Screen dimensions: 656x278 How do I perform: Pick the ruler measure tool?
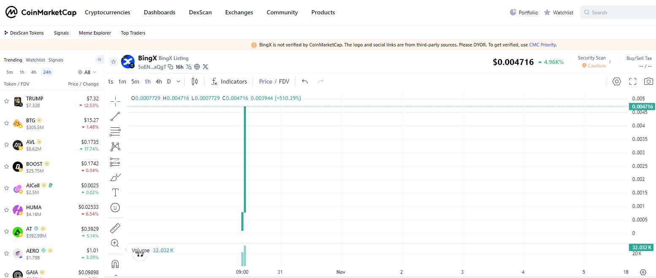click(115, 228)
